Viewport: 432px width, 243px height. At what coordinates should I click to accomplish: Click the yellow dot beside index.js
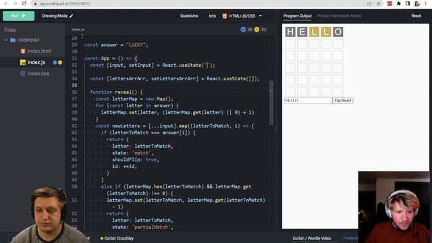tap(60, 63)
